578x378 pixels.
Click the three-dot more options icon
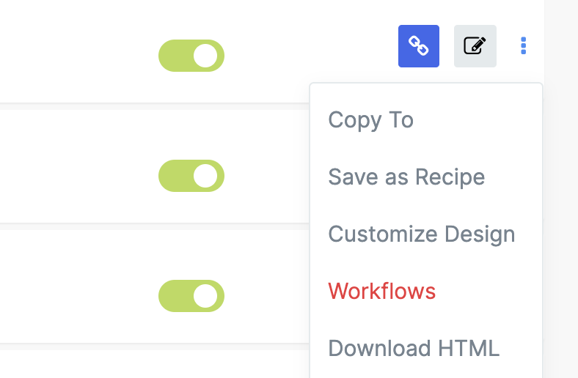(523, 46)
